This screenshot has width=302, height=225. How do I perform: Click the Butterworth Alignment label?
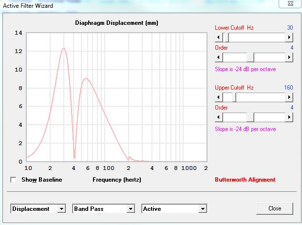pos(245,180)
